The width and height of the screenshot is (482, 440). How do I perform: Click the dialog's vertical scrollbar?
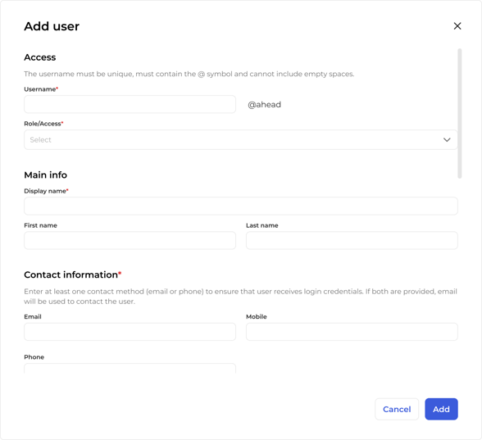[460, 113]
